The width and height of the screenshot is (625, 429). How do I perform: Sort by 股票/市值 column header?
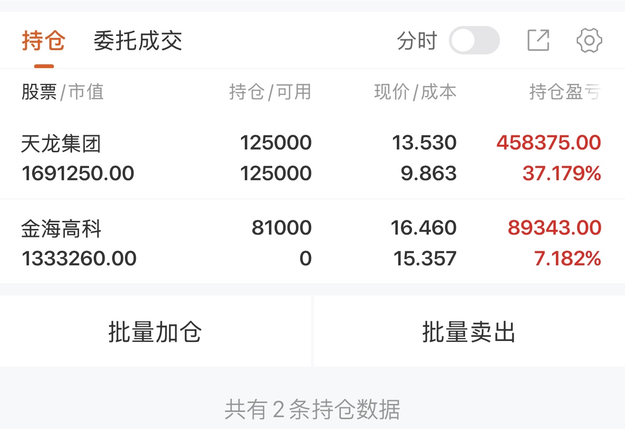62,92
